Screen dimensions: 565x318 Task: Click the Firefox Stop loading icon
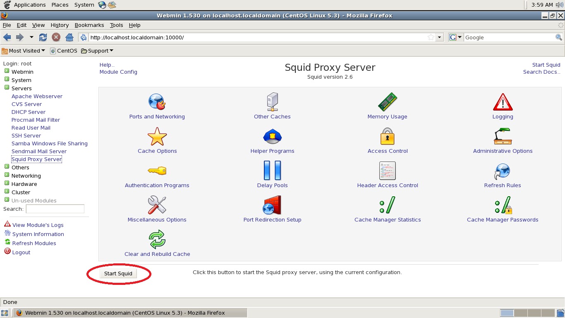56,37
